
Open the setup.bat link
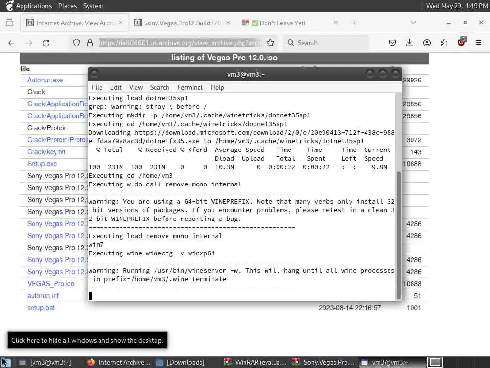click(x=41, y=308)
